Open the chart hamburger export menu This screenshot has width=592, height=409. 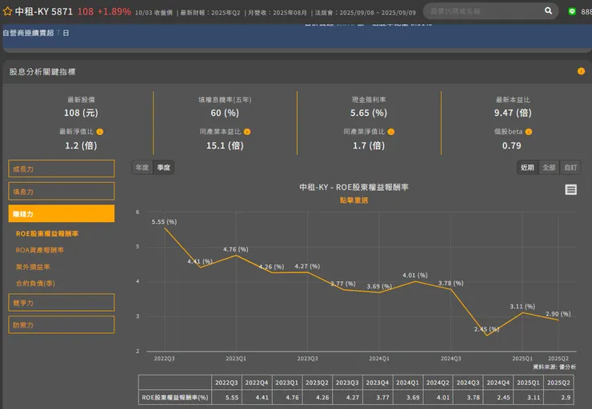pyautogui.click(x=570, y=189)
